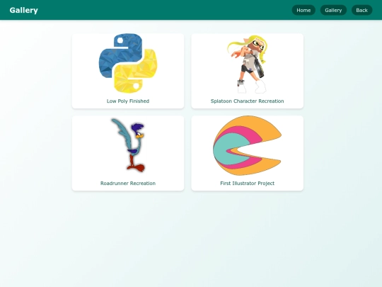Click the Home button in the header

303,10
